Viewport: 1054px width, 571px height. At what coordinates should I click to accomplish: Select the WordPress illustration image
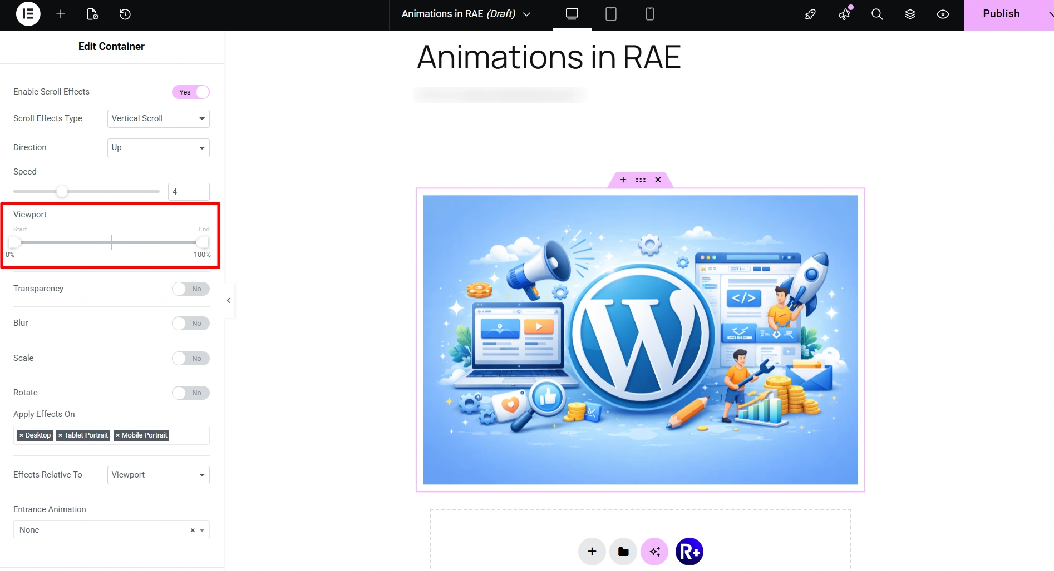pyautogui.click(x=641, y=340)
